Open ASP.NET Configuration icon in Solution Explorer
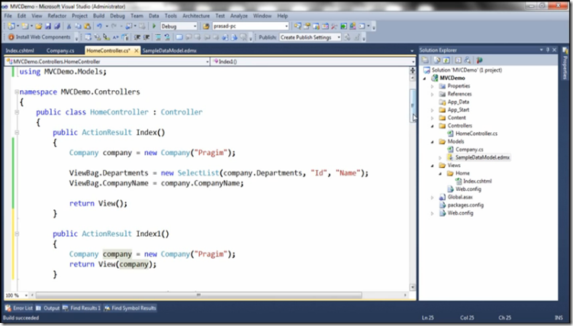The width and height of the screenshot is (573, 326). [x=479, y=60]
